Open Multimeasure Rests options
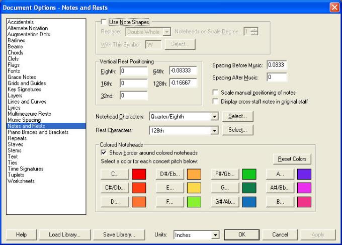Viewport: 342px width, 245px height. coord(29,114)
